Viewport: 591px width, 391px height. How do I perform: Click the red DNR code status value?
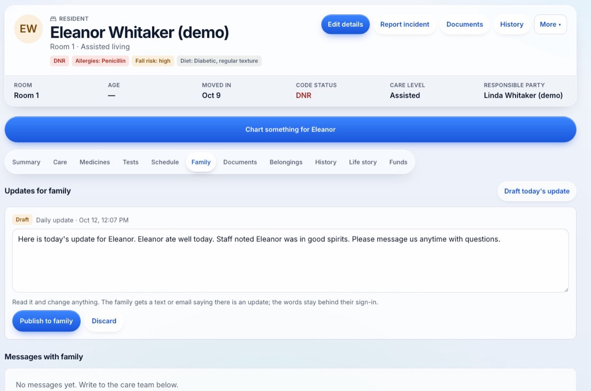point(303,95)
